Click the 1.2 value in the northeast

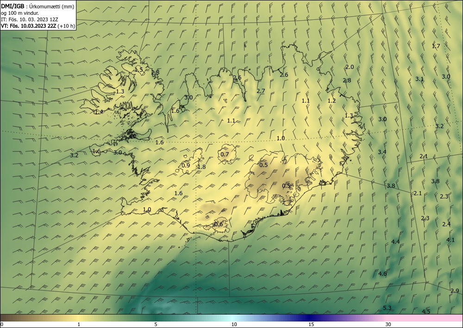tap(332, 100)
